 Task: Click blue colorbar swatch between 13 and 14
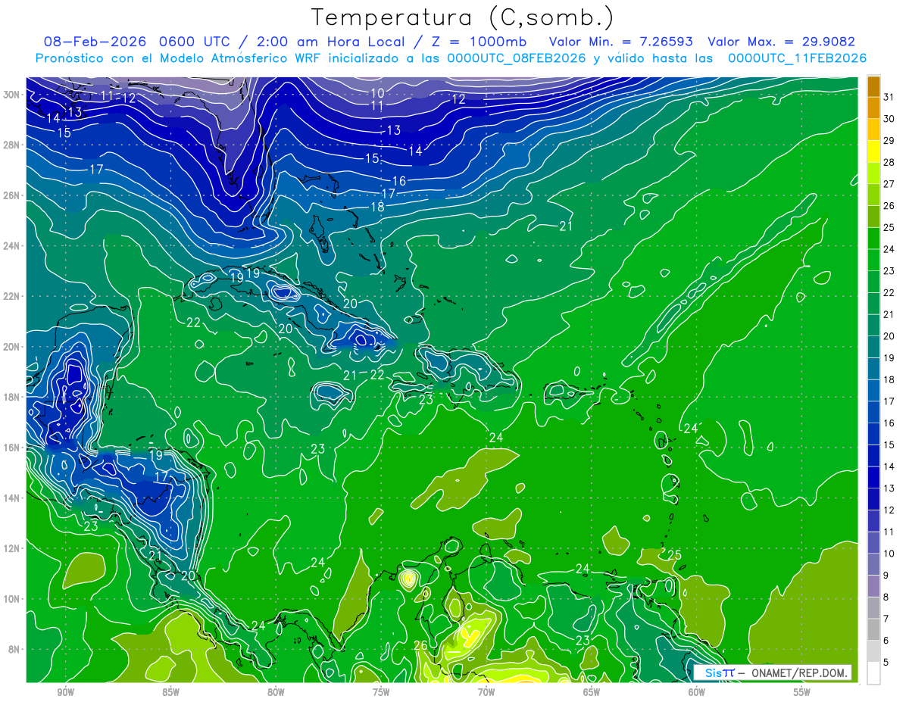873,477
